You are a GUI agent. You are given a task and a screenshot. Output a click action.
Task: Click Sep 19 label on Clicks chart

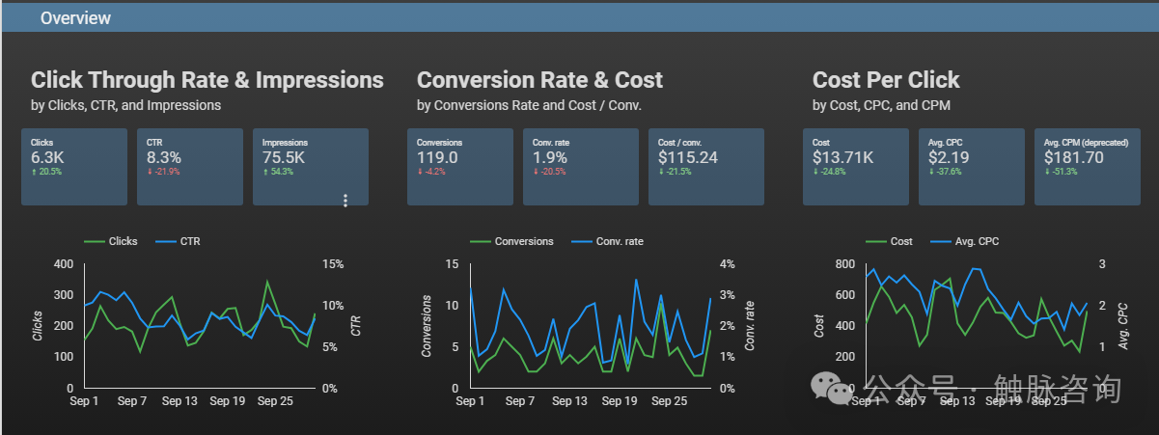(x=230, y=400)
